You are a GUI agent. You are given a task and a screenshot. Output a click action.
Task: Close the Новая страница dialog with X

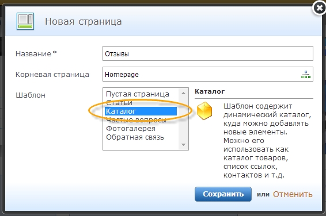[319, 8]
